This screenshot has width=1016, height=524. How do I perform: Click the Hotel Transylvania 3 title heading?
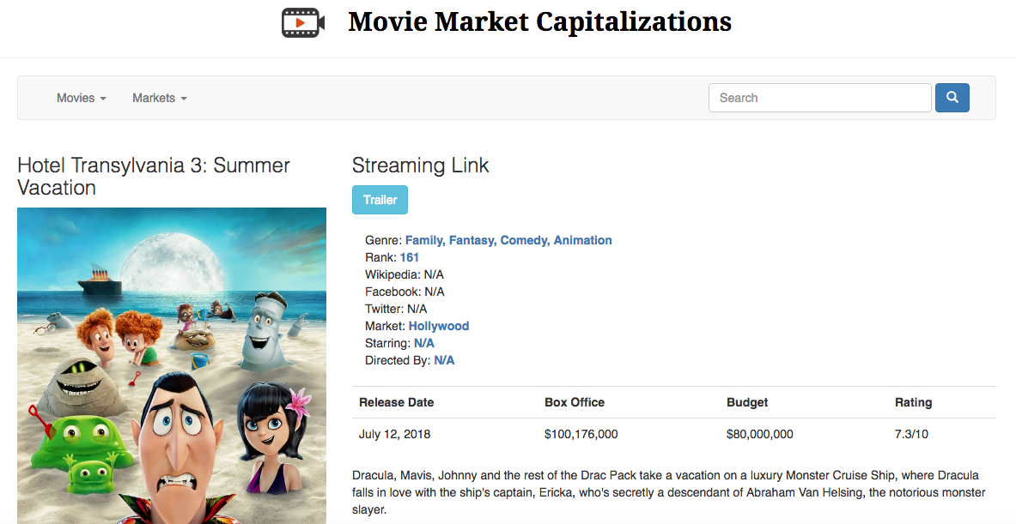point(153,176)
